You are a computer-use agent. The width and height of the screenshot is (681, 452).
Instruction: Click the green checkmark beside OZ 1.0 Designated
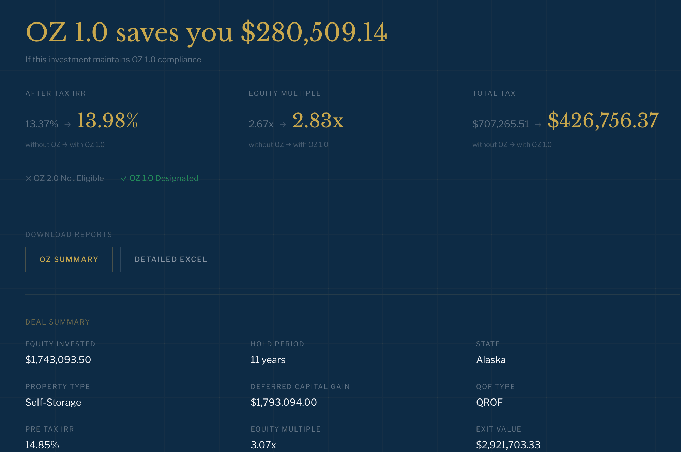tap(124, 178)
